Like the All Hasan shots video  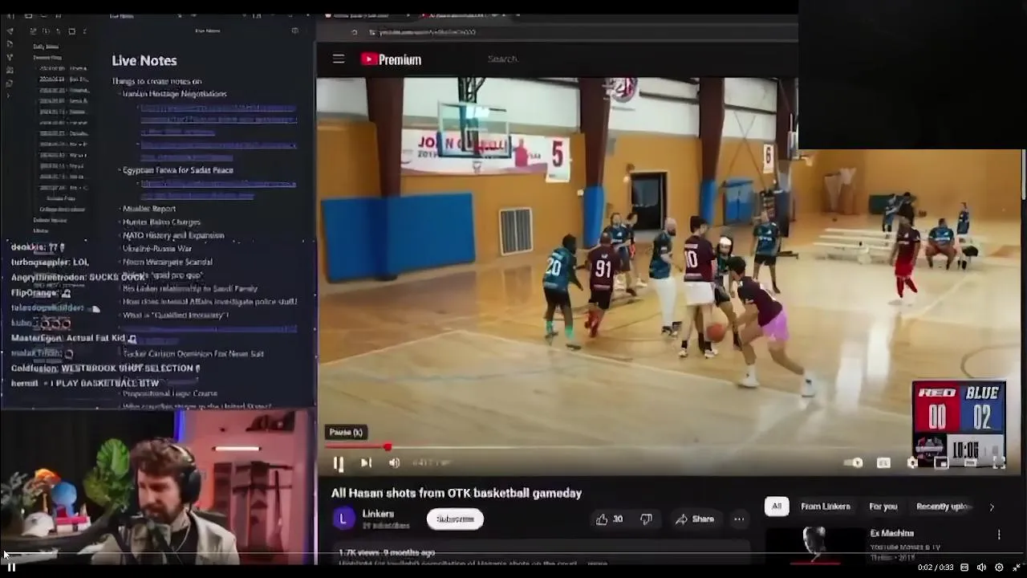pos(610,519)
